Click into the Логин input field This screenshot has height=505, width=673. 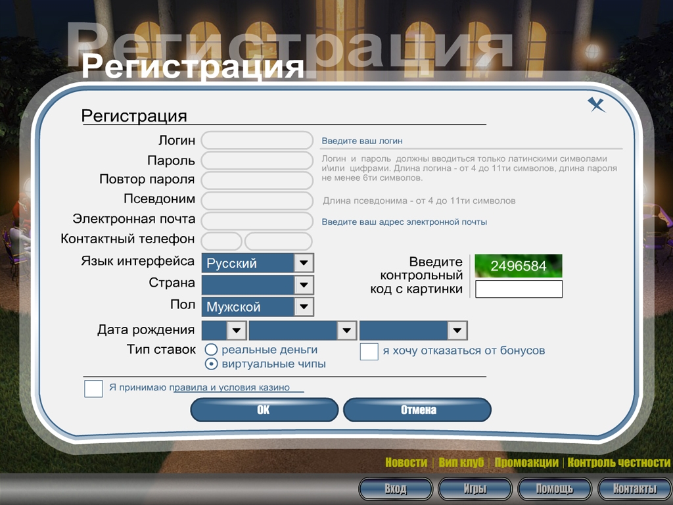click(257, 140)
